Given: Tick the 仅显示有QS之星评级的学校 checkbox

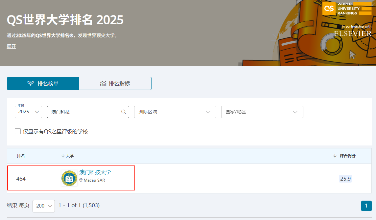Looking at the screenshot, I should pyautogui.click(x=18, y=131).
